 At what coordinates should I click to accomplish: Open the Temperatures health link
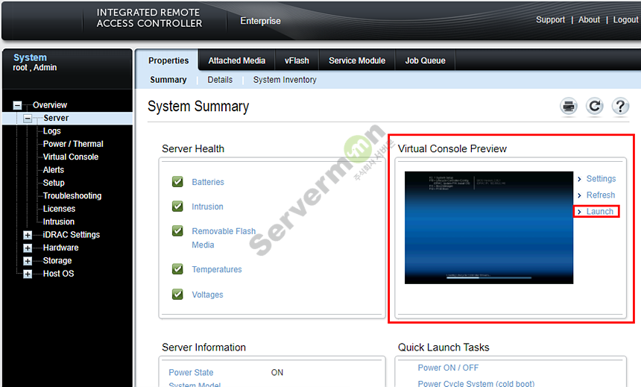[x=217, y=270]
